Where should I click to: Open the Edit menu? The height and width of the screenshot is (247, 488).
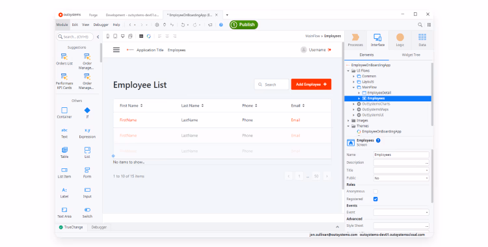pos(75,25)
